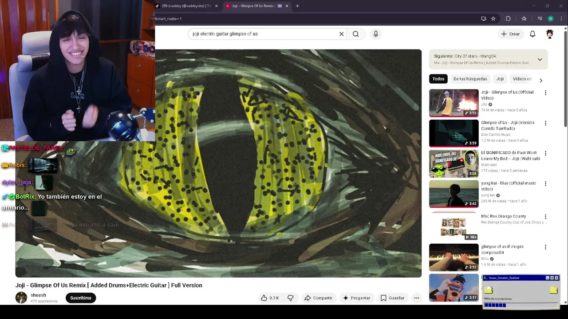
Task: Open the Goofy cartoon video thumbnail 3:17
Action: click(454, 288)
